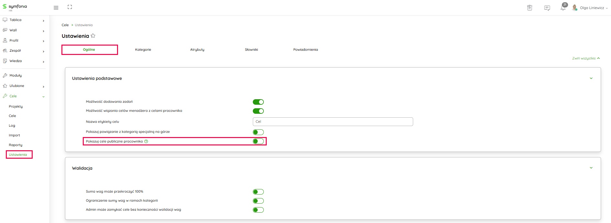
Task: Open the notifications bell icon
Action: click(x=563, y=8)
